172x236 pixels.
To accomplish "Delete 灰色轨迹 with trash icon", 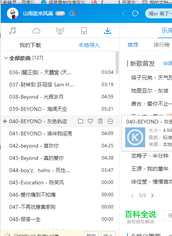I will point(100,121).
